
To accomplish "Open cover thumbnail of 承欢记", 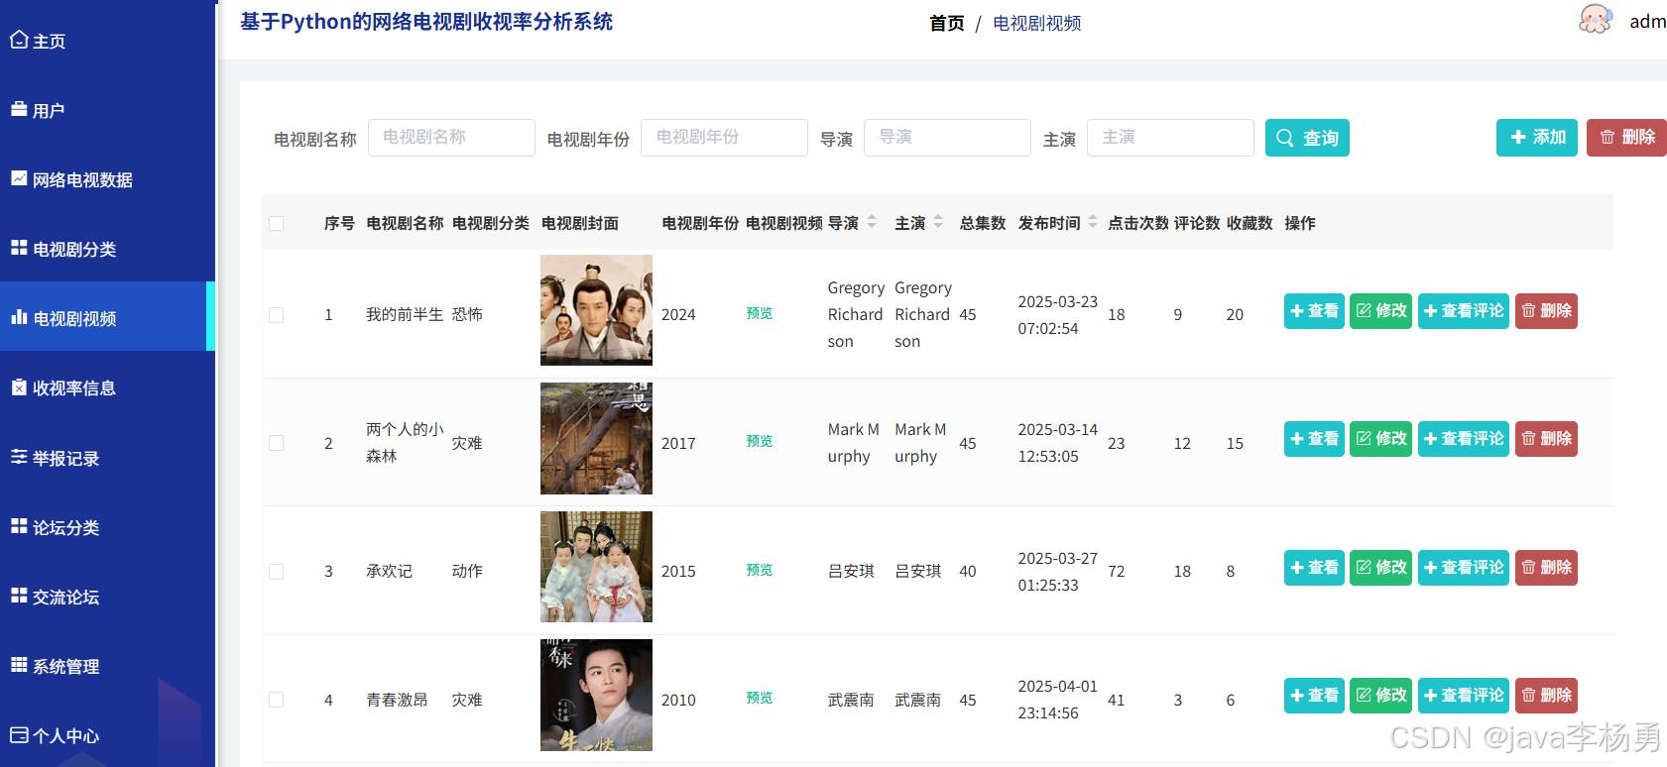I will (596, 567).
